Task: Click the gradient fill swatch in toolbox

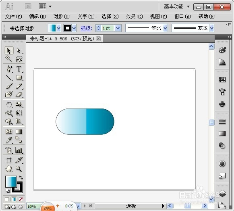Action: click(x=11, y=182)
